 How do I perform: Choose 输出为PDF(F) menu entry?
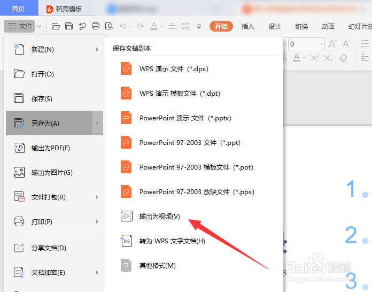[55, 148]
